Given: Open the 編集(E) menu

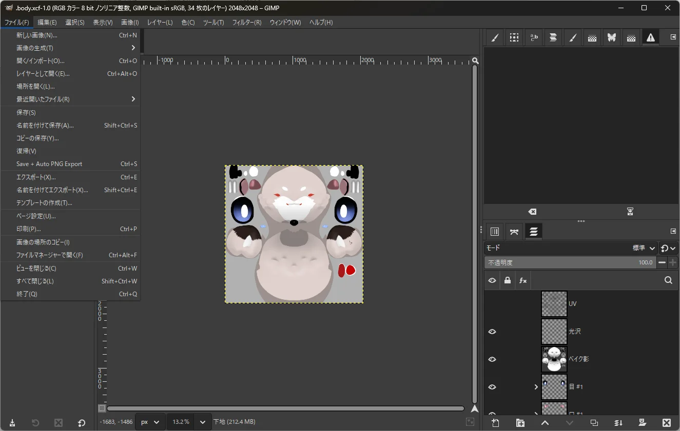Looking at the screenshot, I should [47, 23].
